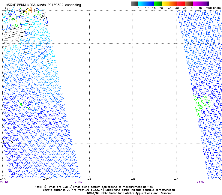Click the yellow 20-25 knots color swatch
222x195 pixels.
click(x=166, y=4)
